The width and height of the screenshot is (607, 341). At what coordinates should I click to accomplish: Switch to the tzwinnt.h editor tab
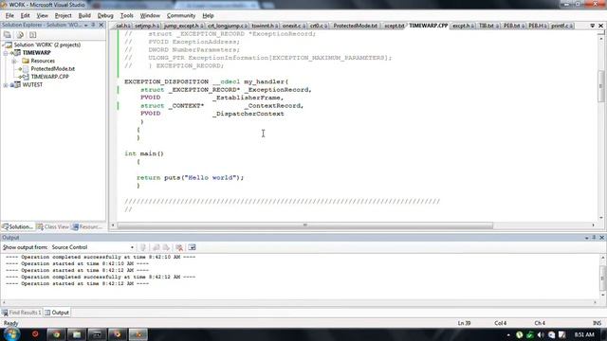click(265, 26)
